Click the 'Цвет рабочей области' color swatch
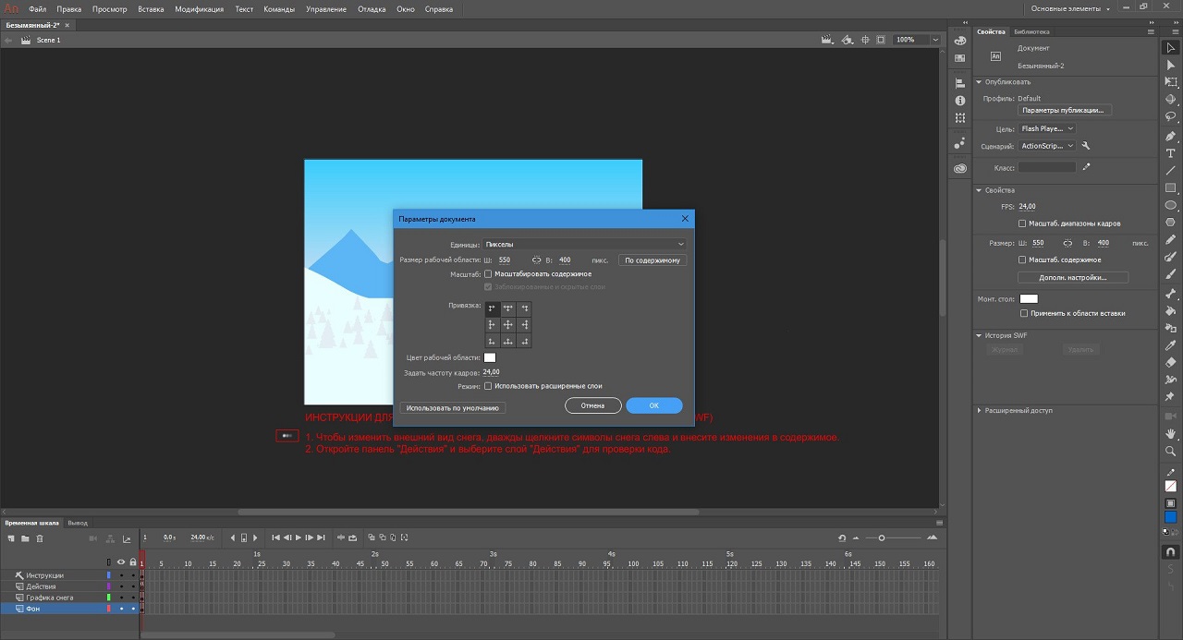Image resolution: width=1183 pixels, height=640 pixels. pos(490,357)
